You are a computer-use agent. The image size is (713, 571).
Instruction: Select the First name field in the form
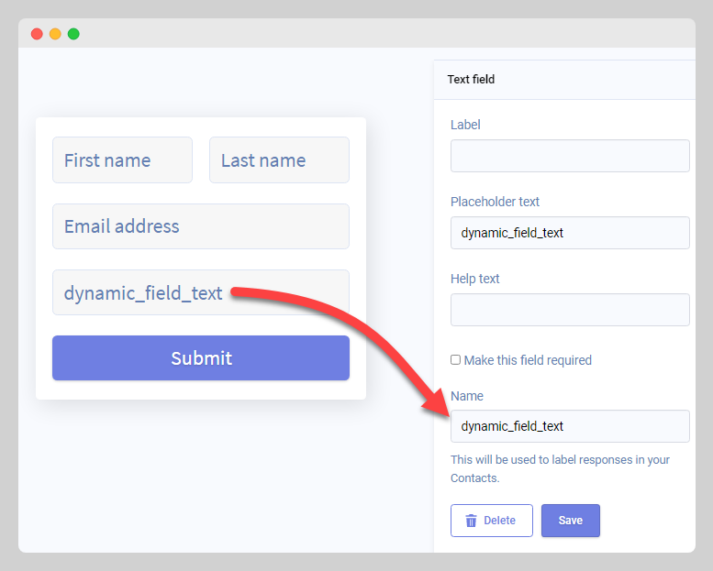coord(122,160)
